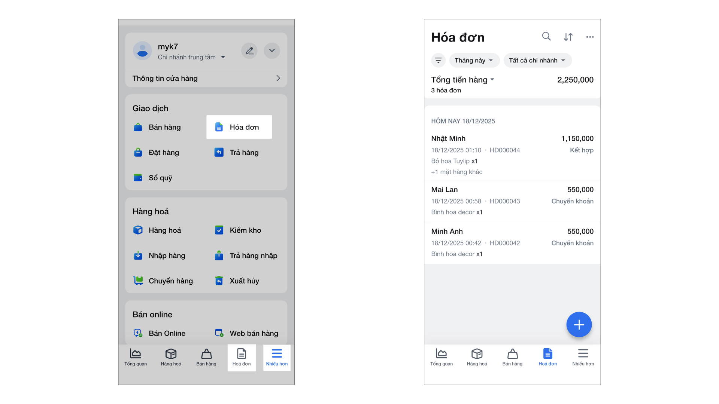
Task: Expand account chevron next to edit icon
Action: pyautogui.click(x=272, y=51)
